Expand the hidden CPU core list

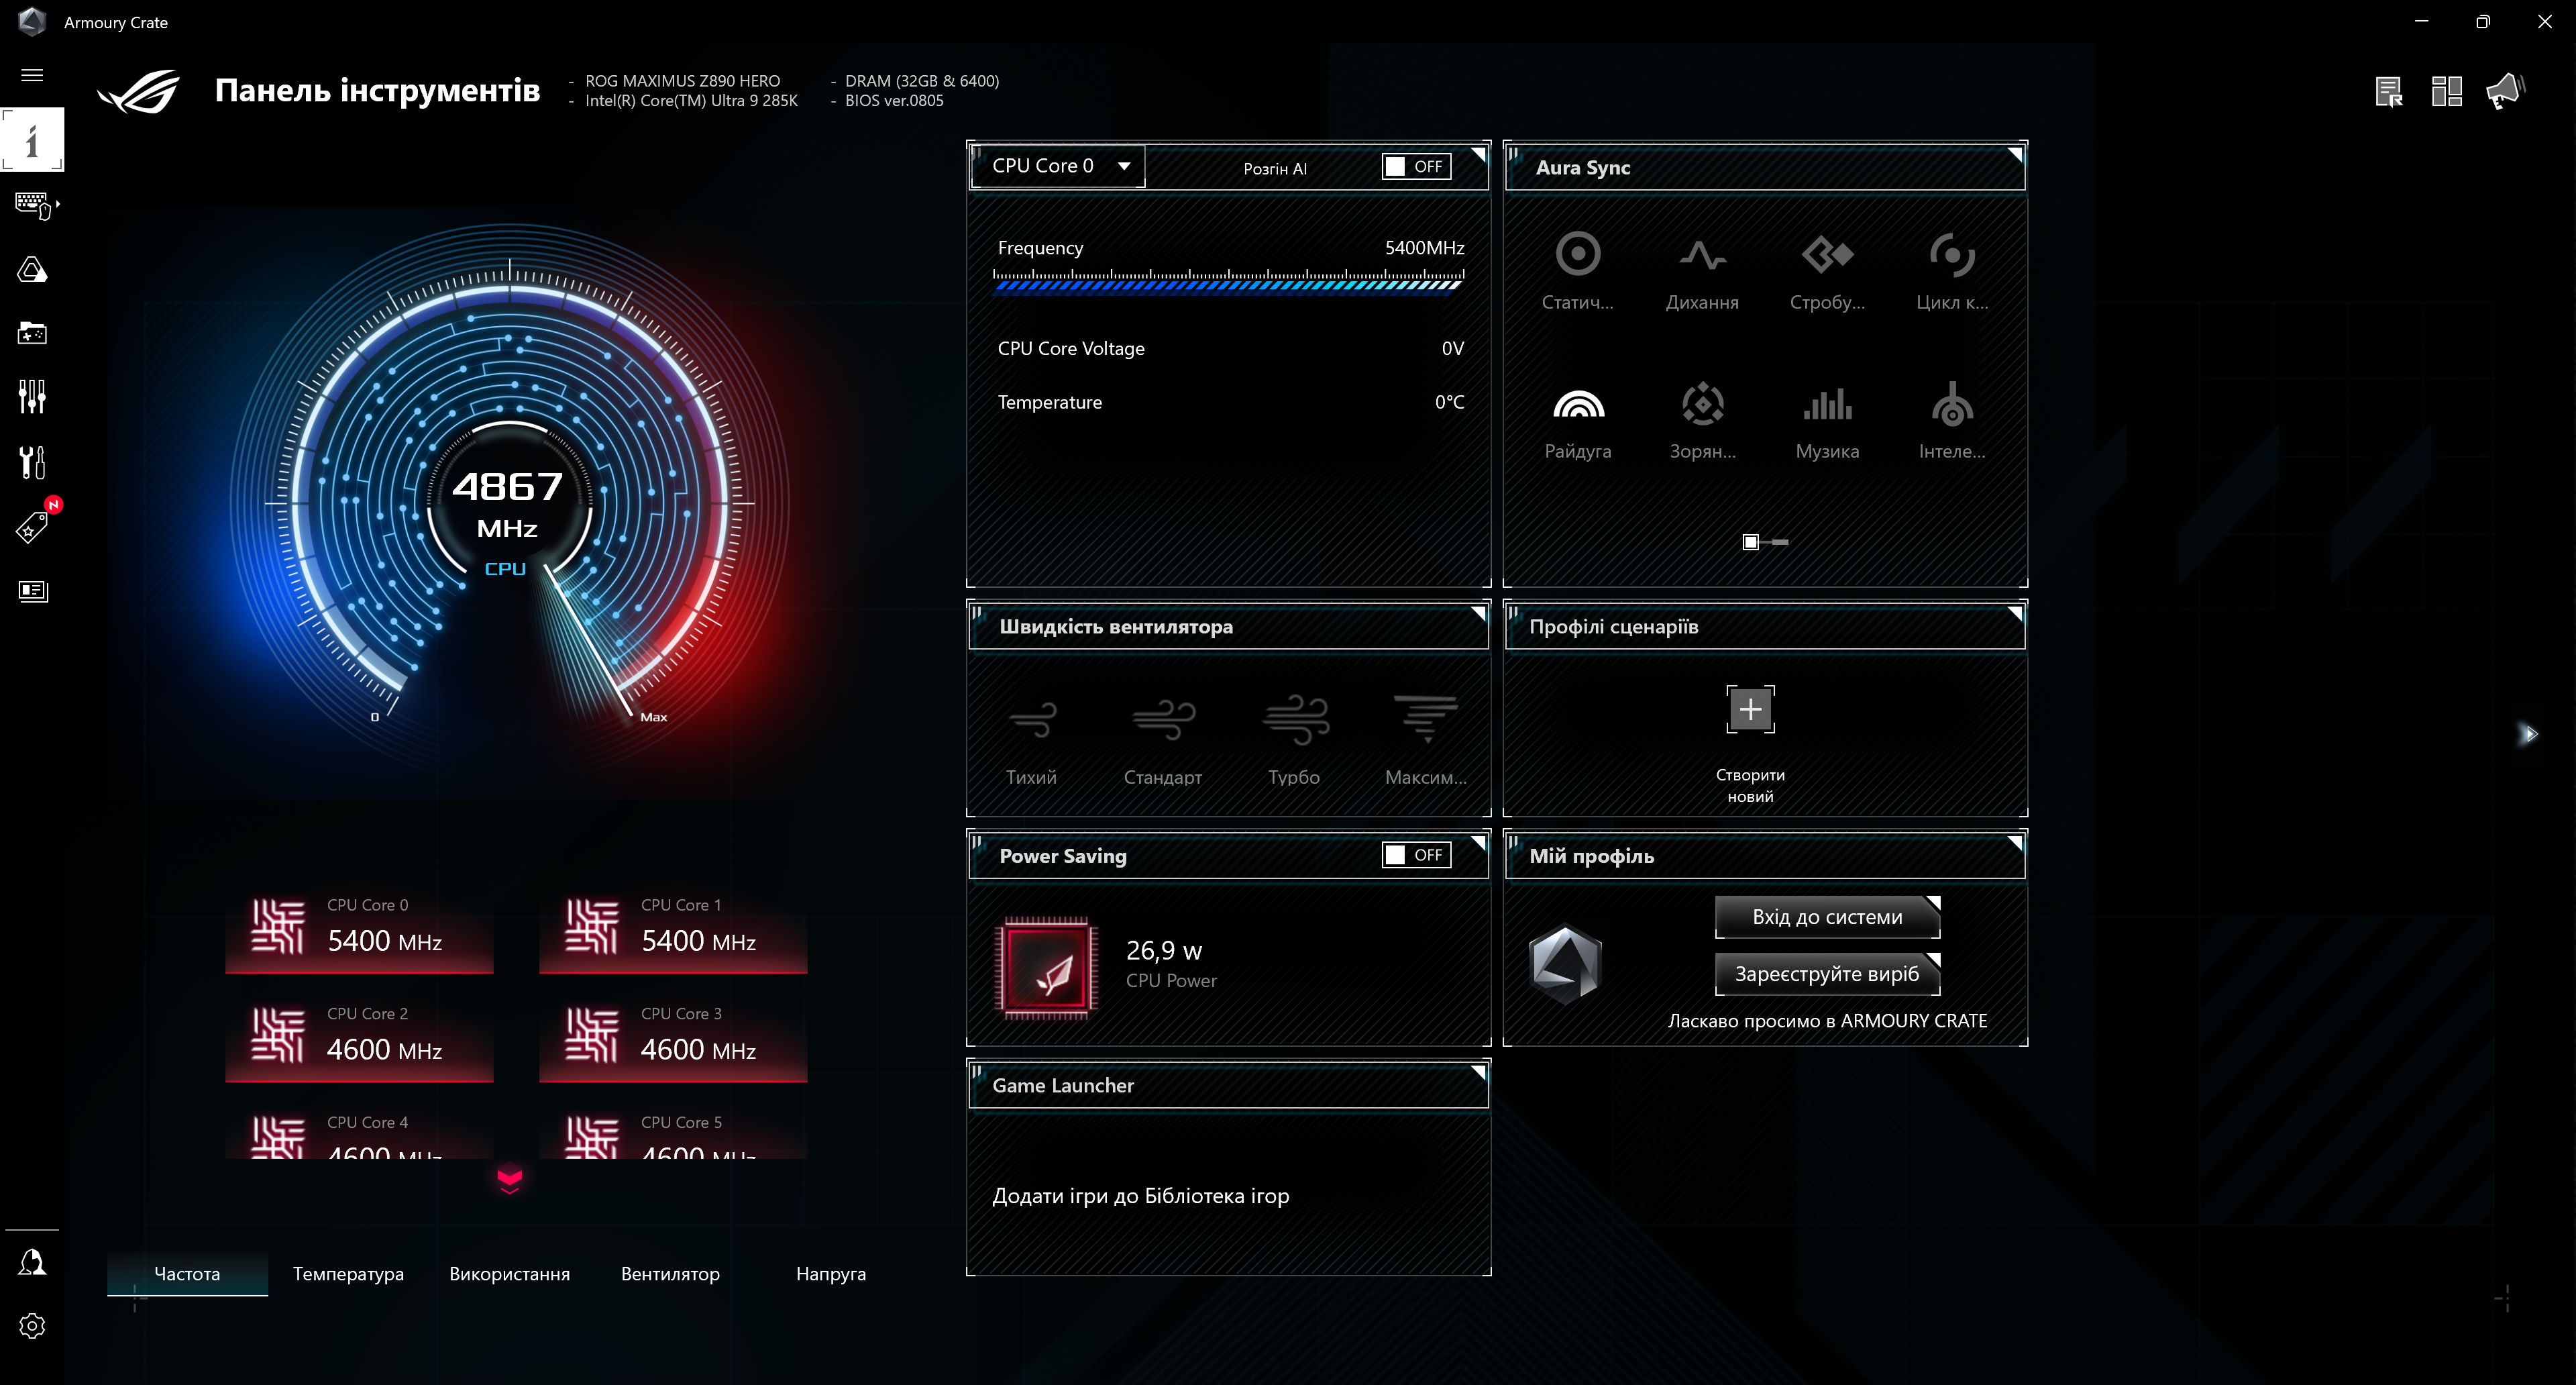click(510, 1181)
